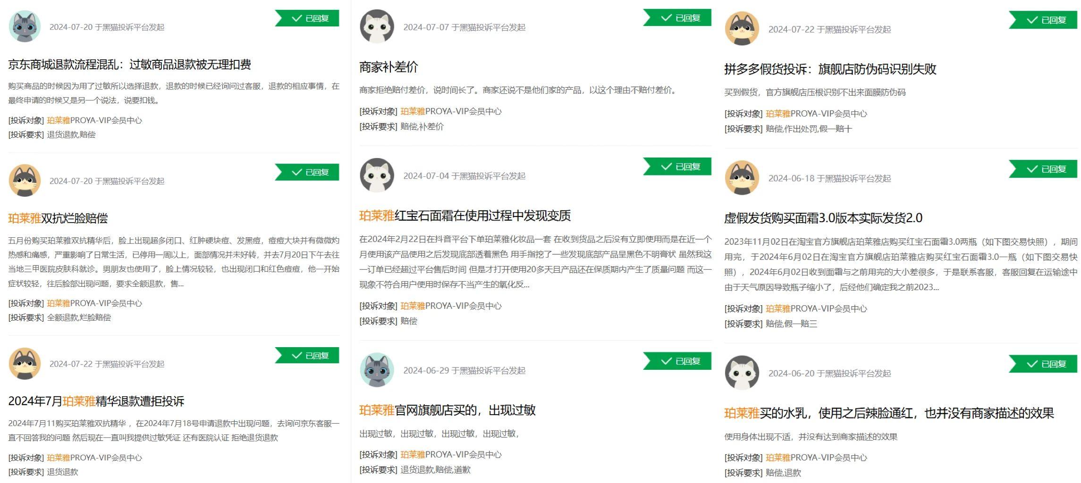Click the cat avatar on the 京东商城退款流程混乱 complaint
Screen dimensions: 1081x483
[x=25, y=26]
